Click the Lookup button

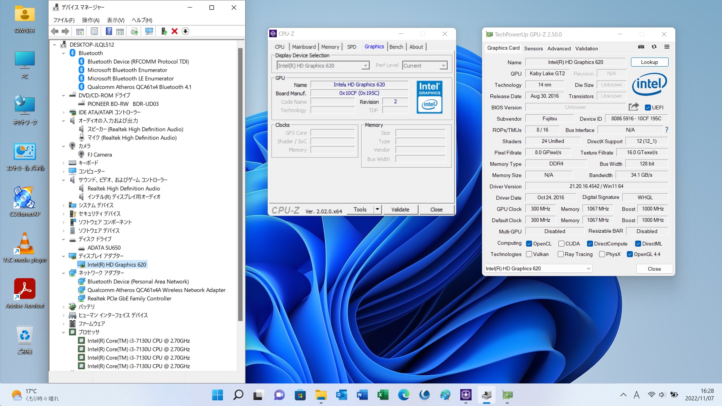pos(649,62)
